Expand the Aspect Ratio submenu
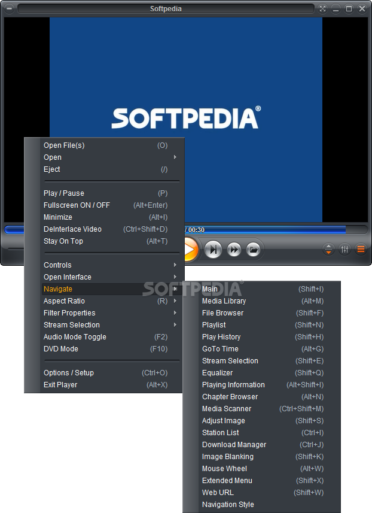 pos(111,301)
